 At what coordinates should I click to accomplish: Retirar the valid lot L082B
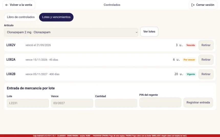(206, 74)
